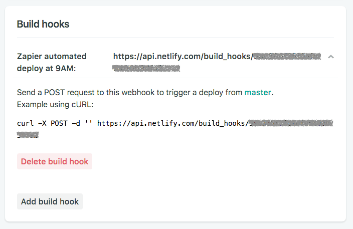
Task: Click redacted token ending the curl command
Action: click(x=28, y=135)
